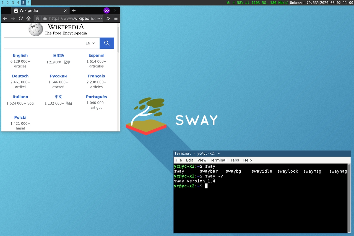Open the Firefox home page
This screenshot has height=236, width=354.
pos(28,19)
